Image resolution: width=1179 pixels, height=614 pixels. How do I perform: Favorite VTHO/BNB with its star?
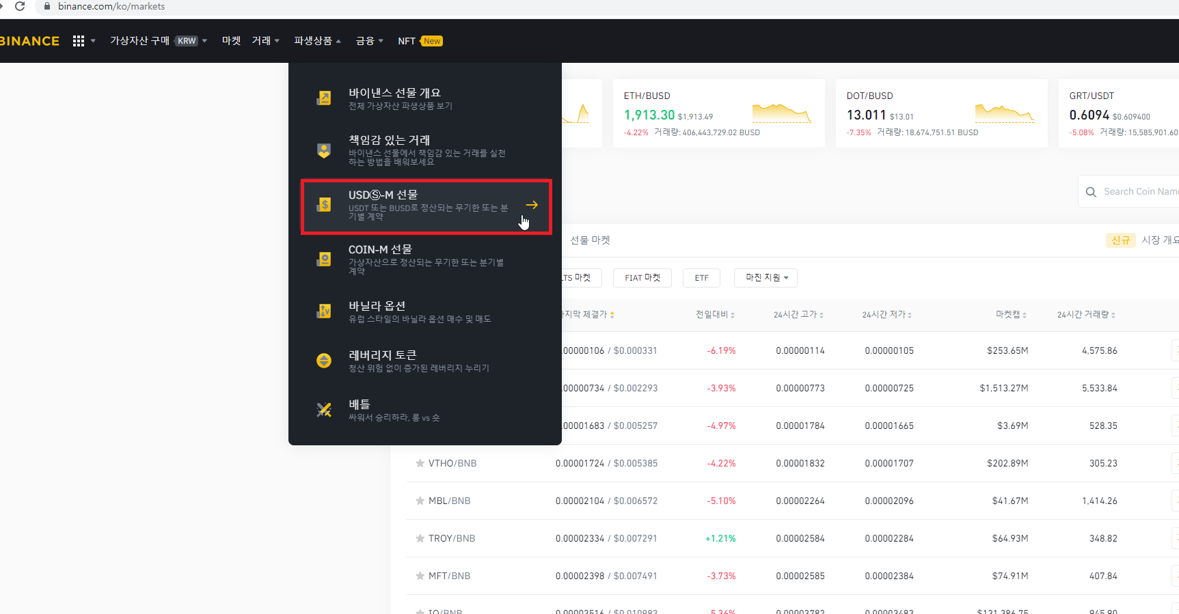[x=420, y=463]
